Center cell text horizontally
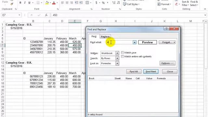208x117 pixels. tap(67, 3)
